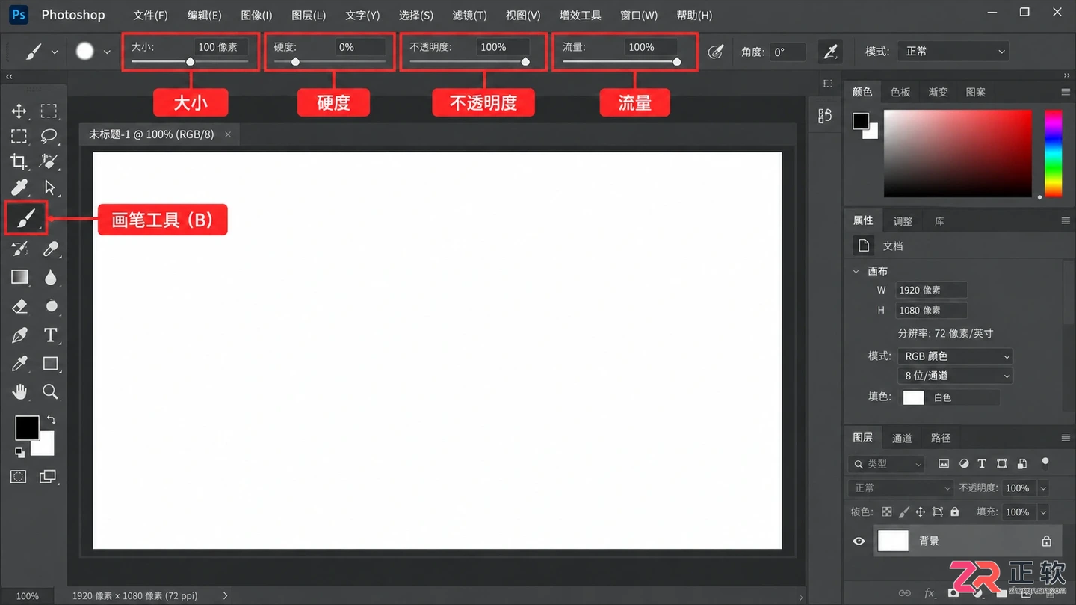
Task: Open the 图层(L) menu
Action: point(309,15)
